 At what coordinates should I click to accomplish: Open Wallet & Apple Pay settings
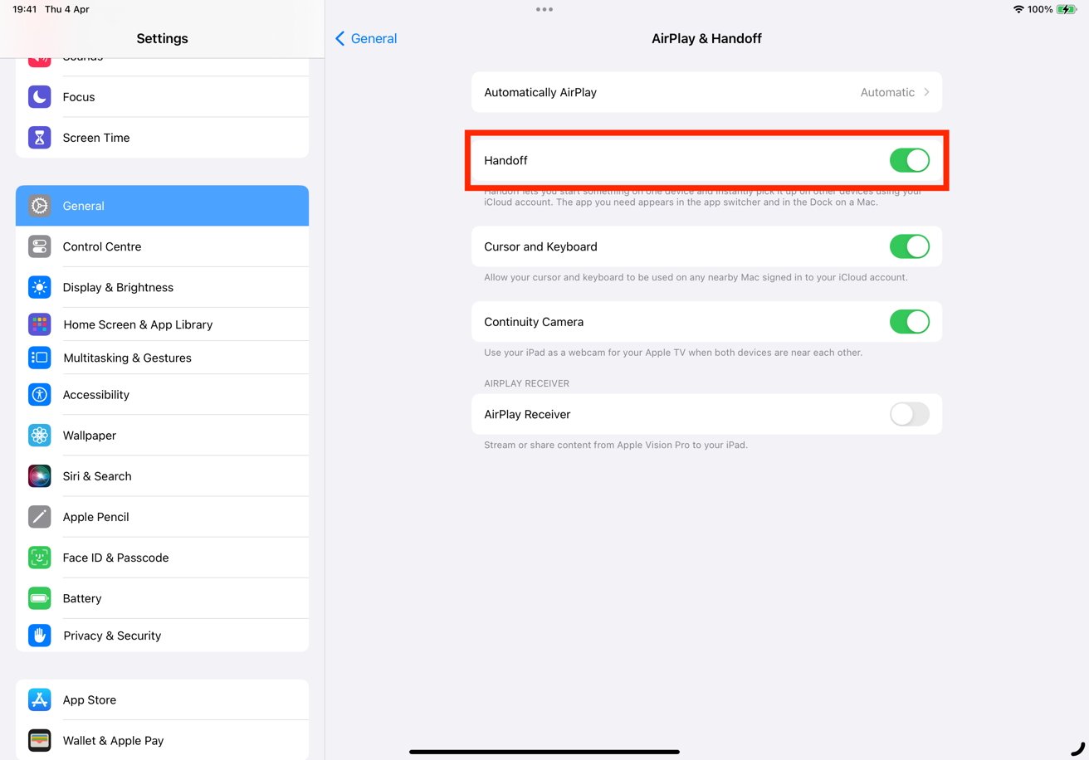(113, 740)
